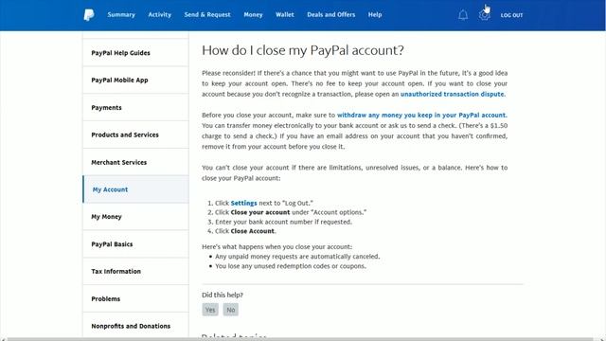
Task: Open the notifications bell icon
Action: pos(463,15)
